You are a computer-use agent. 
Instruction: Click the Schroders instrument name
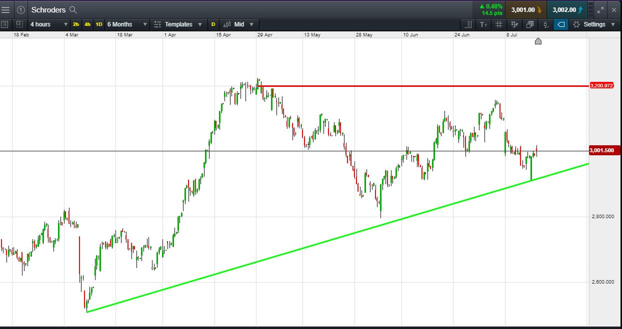click(x=48, y=9)
